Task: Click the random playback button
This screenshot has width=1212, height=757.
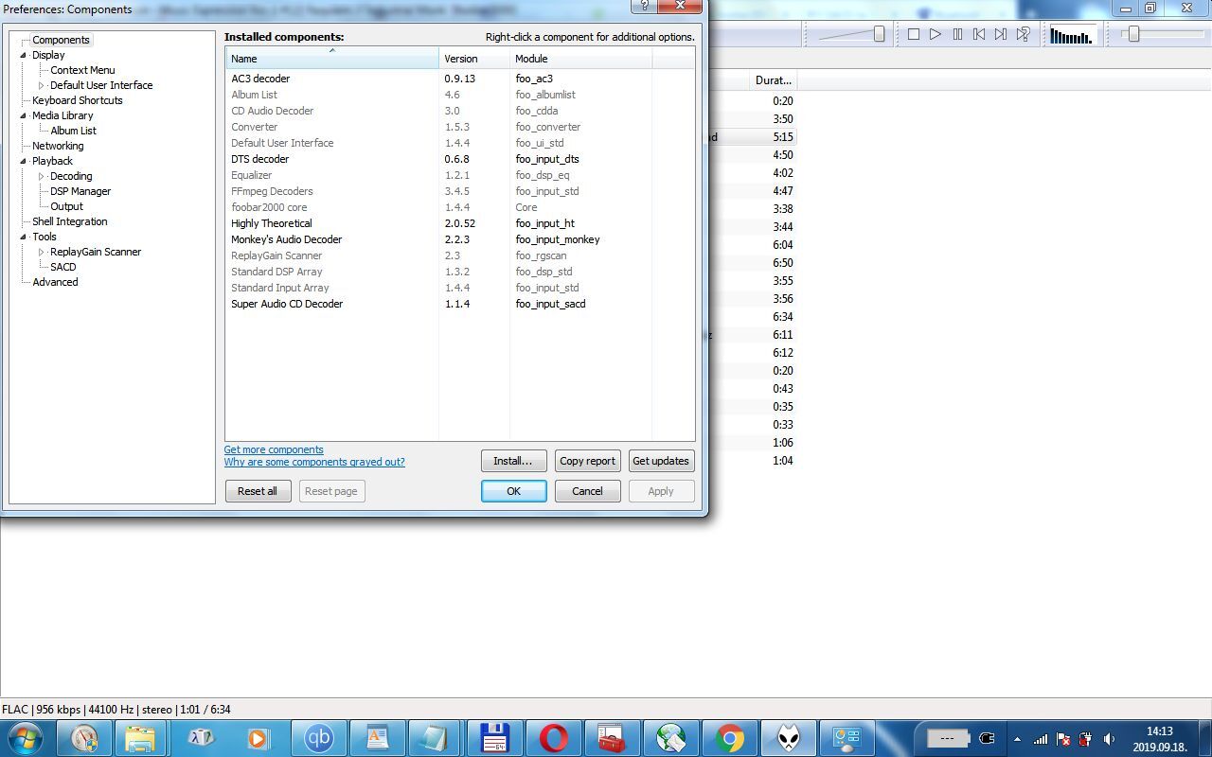Action: 1024,34
